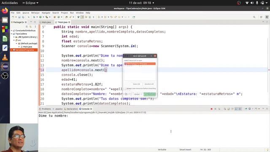
Task: Open the Run menu
Action: (x=72, y=13)
